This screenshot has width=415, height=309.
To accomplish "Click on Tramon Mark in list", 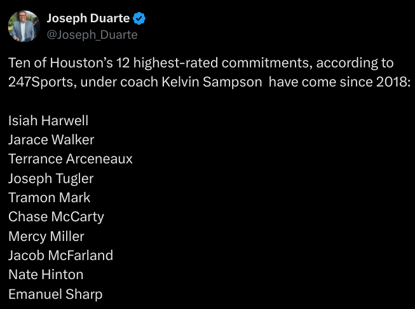I will click(x=49, y=198).
